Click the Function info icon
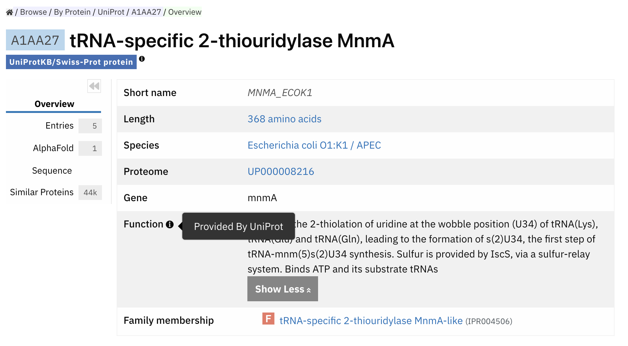 pos(170,224)
